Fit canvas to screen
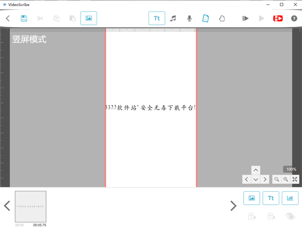This screenshot has width=302, height=228. pos(294,179)
